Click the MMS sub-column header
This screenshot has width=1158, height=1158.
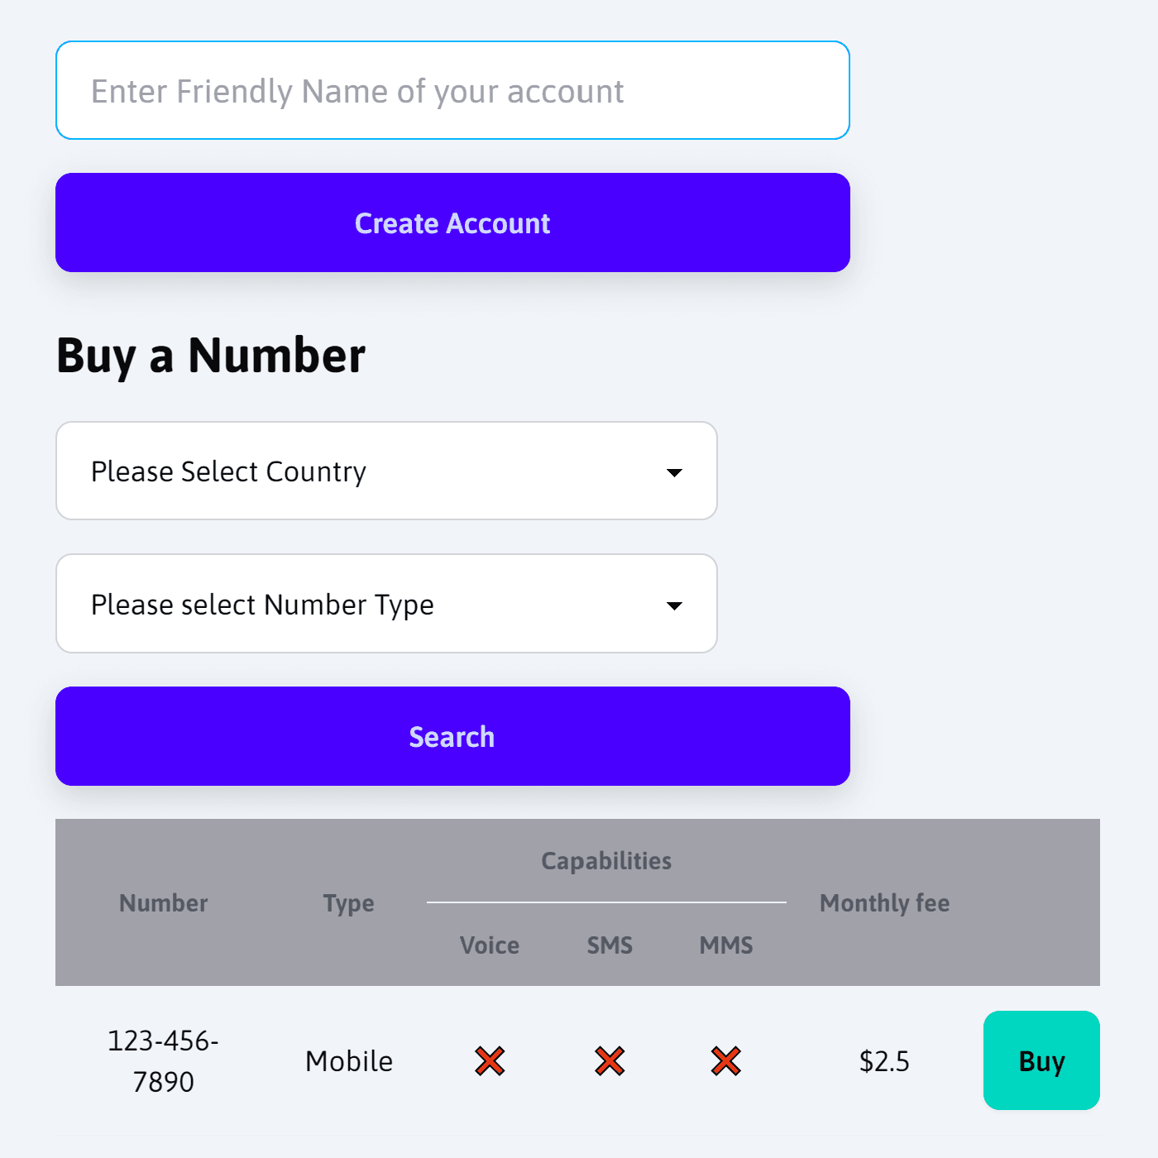pyautogui.click(x=726, y=945)
